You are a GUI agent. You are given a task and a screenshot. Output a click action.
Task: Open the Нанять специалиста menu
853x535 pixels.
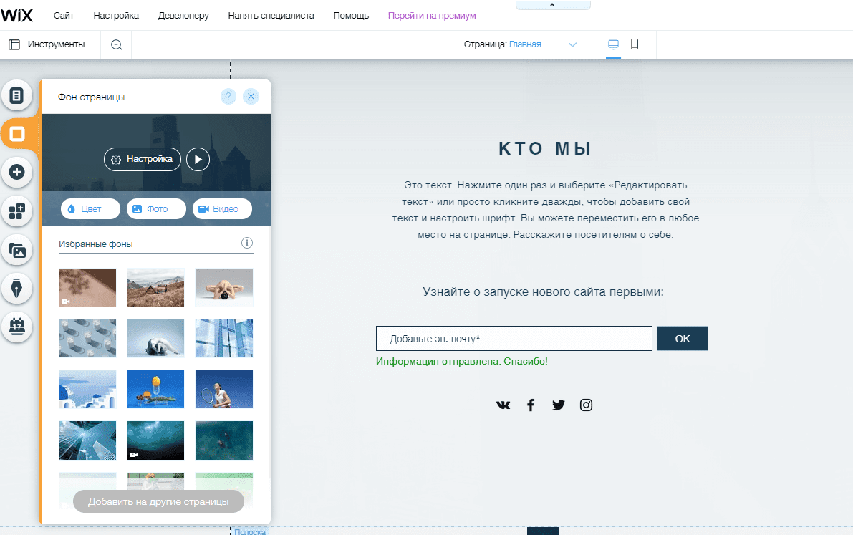click(x=272, y=14)
